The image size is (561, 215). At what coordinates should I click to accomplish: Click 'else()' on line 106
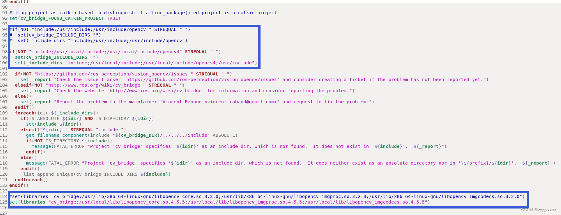23,96
